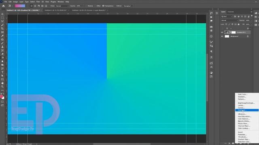This screenshot has height=145, width=259.
Task: Toggle lock transparent pixels
Action: [226, 24]
